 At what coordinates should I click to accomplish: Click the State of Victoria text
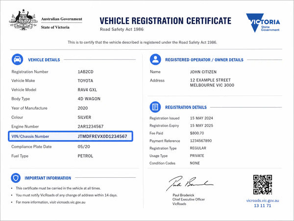point(55,27)
